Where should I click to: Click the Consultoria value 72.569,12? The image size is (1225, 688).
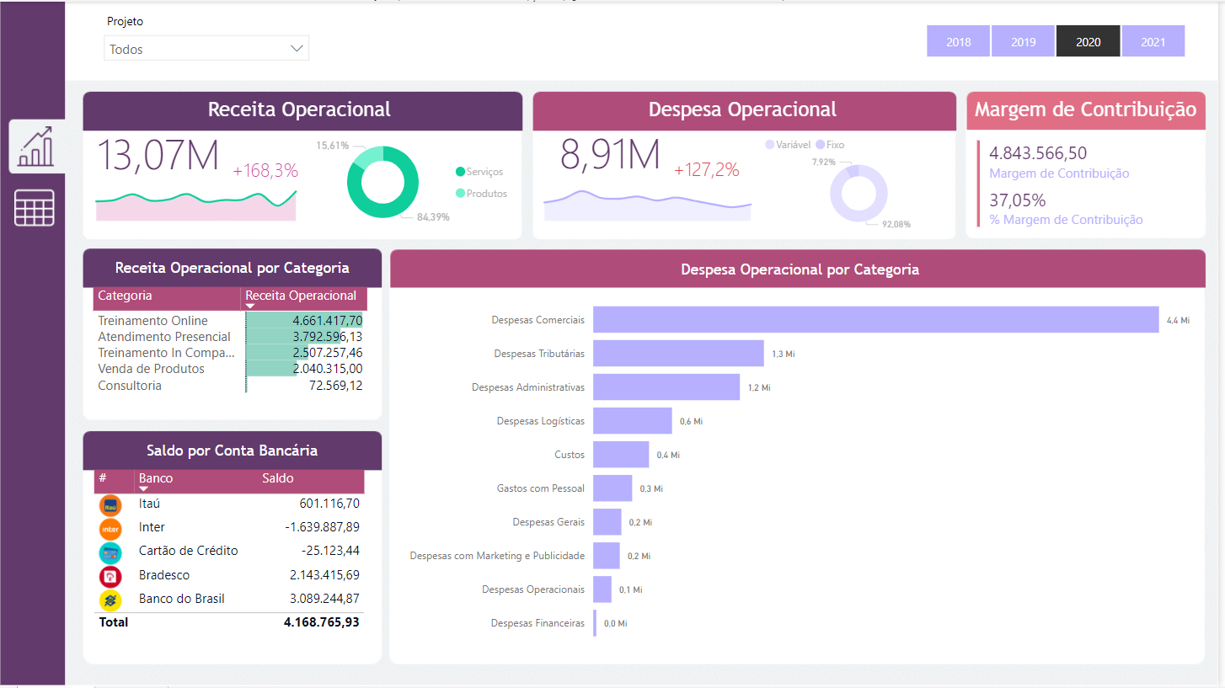click(x=336, y=386)
